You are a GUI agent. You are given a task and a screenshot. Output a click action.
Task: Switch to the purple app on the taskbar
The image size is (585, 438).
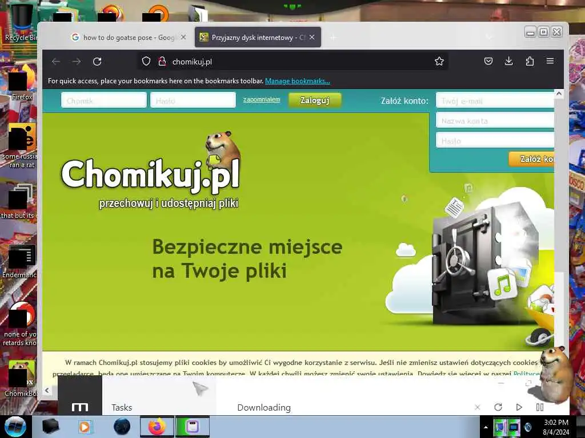193,427
